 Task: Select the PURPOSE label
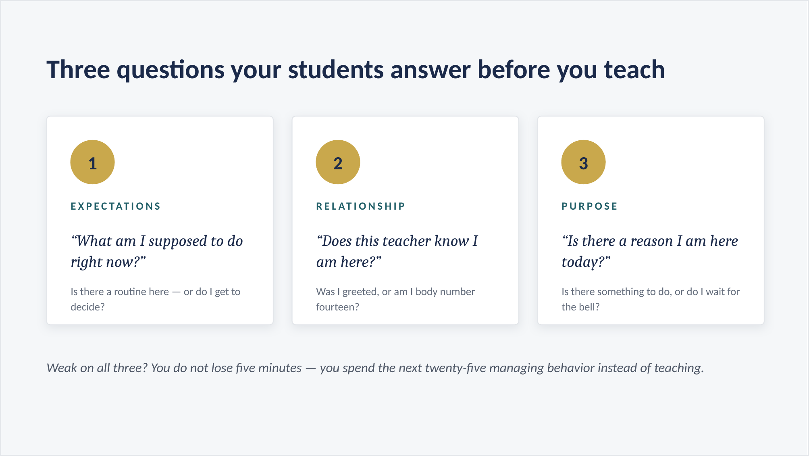[x=590, y=206]
